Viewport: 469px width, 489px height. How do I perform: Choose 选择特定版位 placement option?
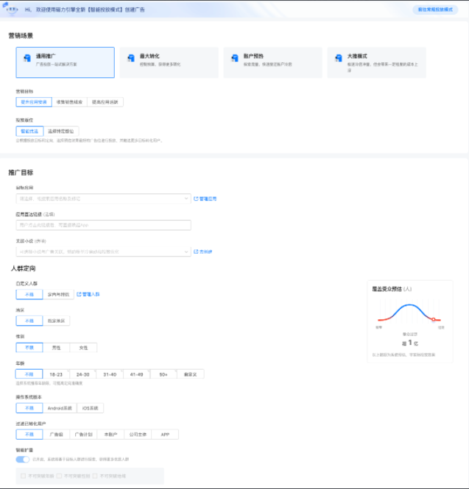(x=61, y=132)
